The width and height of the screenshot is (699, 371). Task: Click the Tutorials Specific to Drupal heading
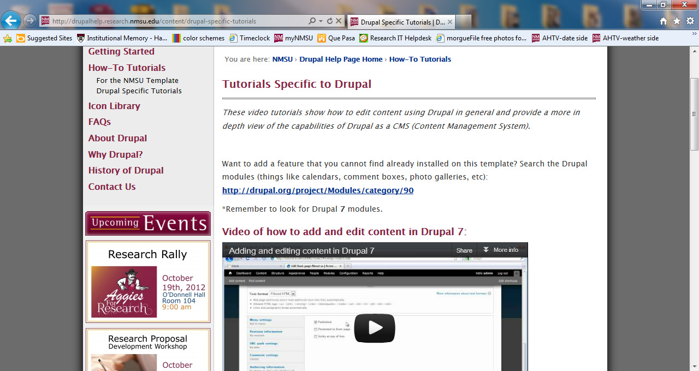click(x=297, y=84)
